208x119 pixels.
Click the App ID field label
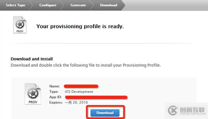pos(56,97)
